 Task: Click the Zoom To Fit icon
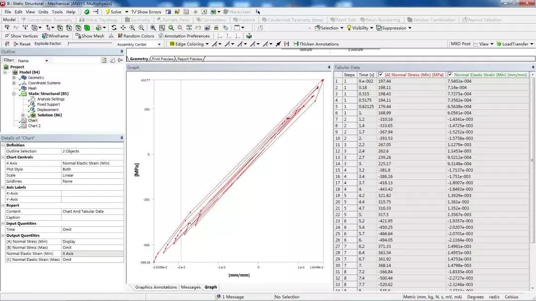153,28
